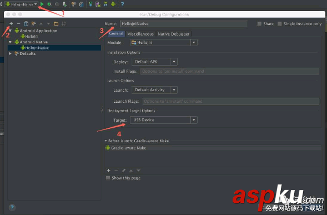This screenshot has width=327, height=215.
Task: Select Gradle-aware Make task row
Action: coord(213,148)
